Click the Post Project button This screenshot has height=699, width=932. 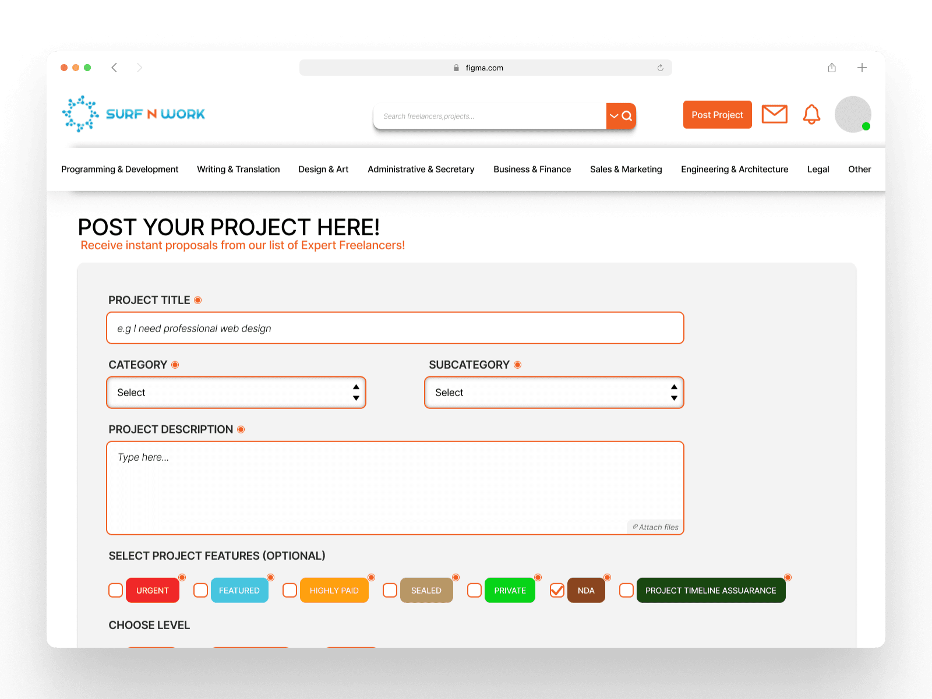pos(717,115)
